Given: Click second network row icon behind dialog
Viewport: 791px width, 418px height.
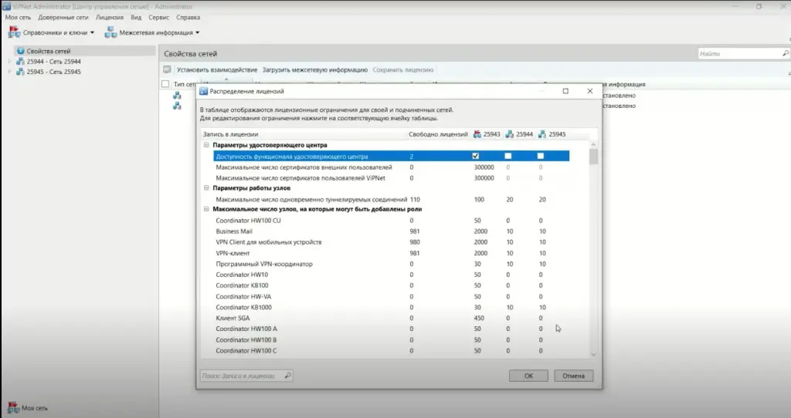Looking at the screenshot, I should click(x=177, y=106).
